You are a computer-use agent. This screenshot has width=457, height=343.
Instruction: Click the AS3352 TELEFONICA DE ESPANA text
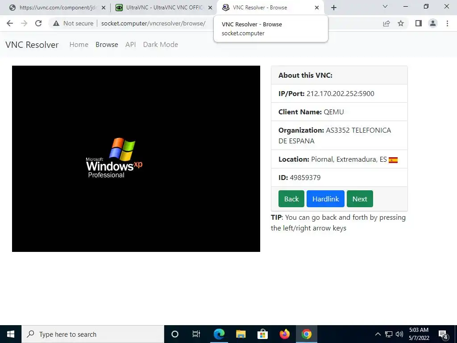(335, 136)
